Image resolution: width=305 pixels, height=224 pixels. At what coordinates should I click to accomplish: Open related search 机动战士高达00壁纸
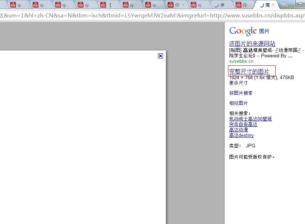[250, 119]
